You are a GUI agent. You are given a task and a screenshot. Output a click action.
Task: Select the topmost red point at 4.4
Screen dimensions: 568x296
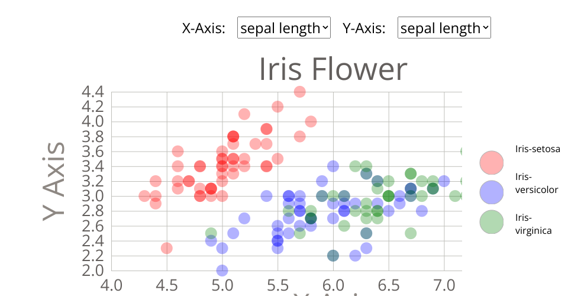(299, 91)
